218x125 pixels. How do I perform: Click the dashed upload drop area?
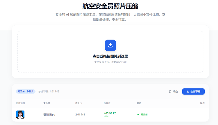[110, 52]
